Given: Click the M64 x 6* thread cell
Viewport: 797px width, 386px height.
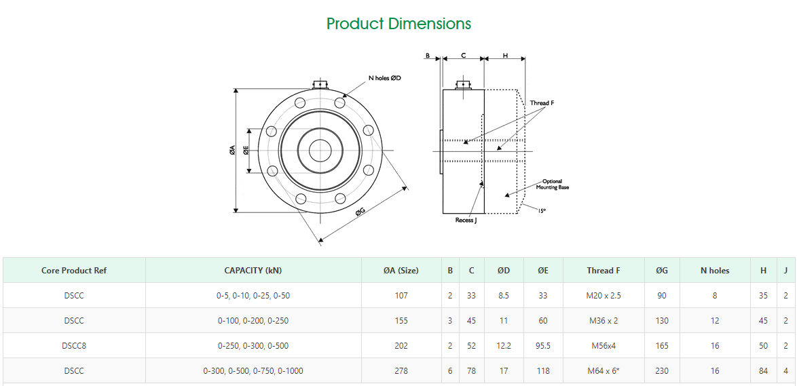Looking at the screenshot, I should 604,370.
